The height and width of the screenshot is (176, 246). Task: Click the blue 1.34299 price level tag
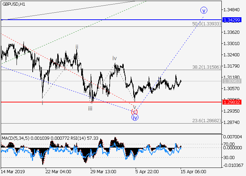click(x=233, y=20)
